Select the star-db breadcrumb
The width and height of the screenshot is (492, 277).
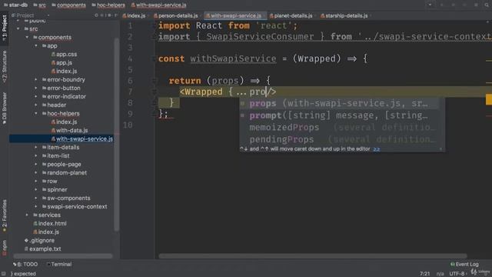[15, 5]
